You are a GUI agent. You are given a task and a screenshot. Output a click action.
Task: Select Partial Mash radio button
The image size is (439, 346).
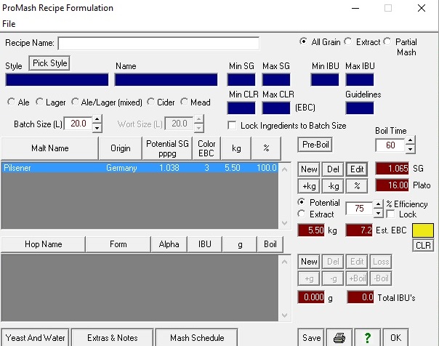coord(387,41)
